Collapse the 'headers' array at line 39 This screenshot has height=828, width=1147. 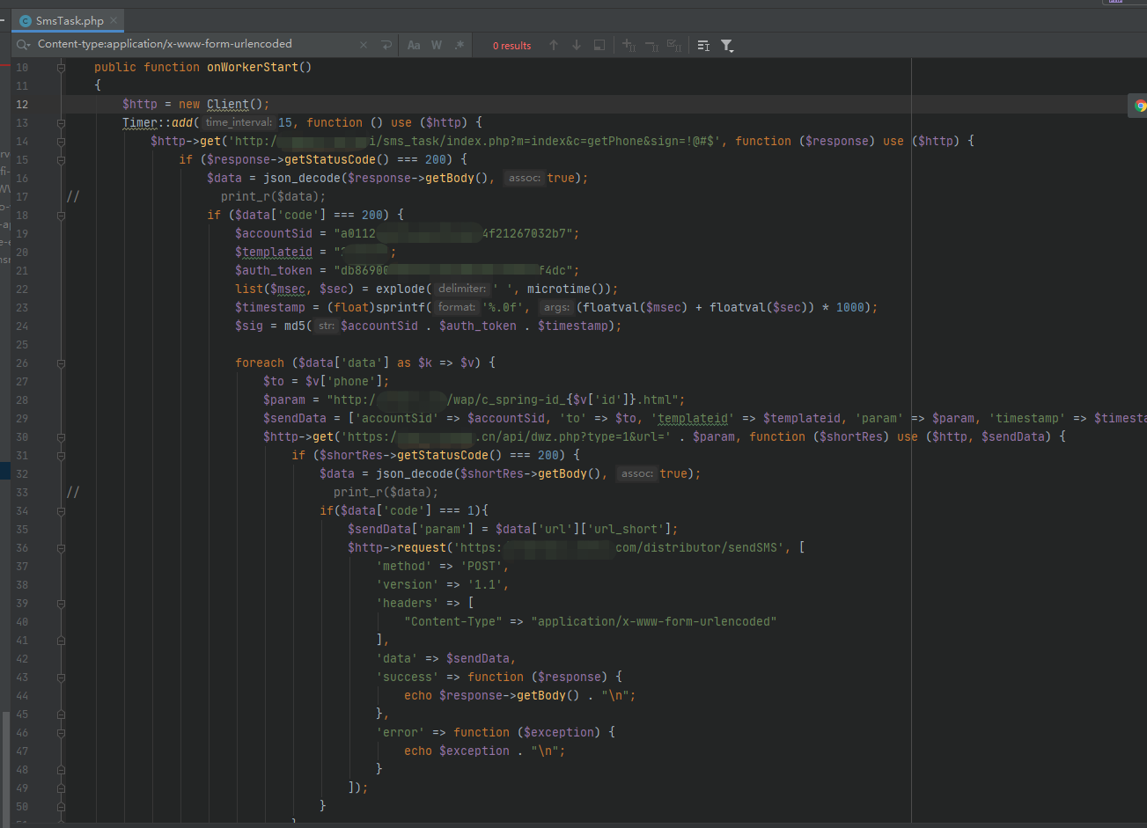click(61, 603)
